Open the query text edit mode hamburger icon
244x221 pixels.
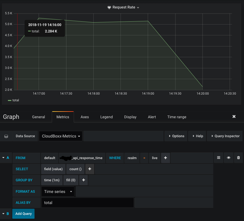pyautogui.click(x=219, y=158)
